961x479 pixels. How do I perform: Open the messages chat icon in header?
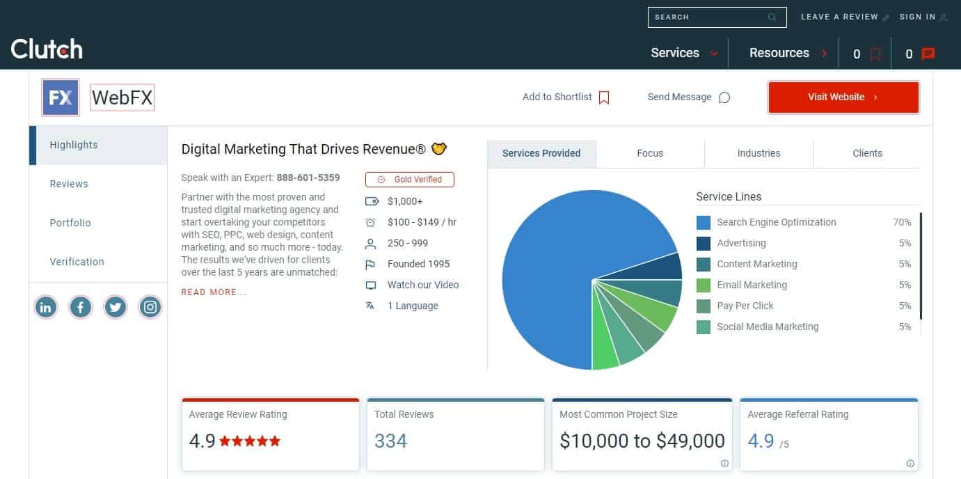point(928,54)
